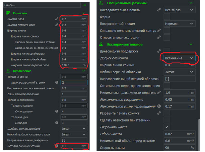Image resolution: width=205 pixels, height=152 pixels.
Task: Enable Разрешить печать кожуха checkbox
Action: pos(167,113)
